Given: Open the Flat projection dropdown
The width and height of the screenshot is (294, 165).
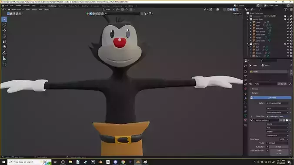Looking at the screenshot, I should click(x=277, y=128).
